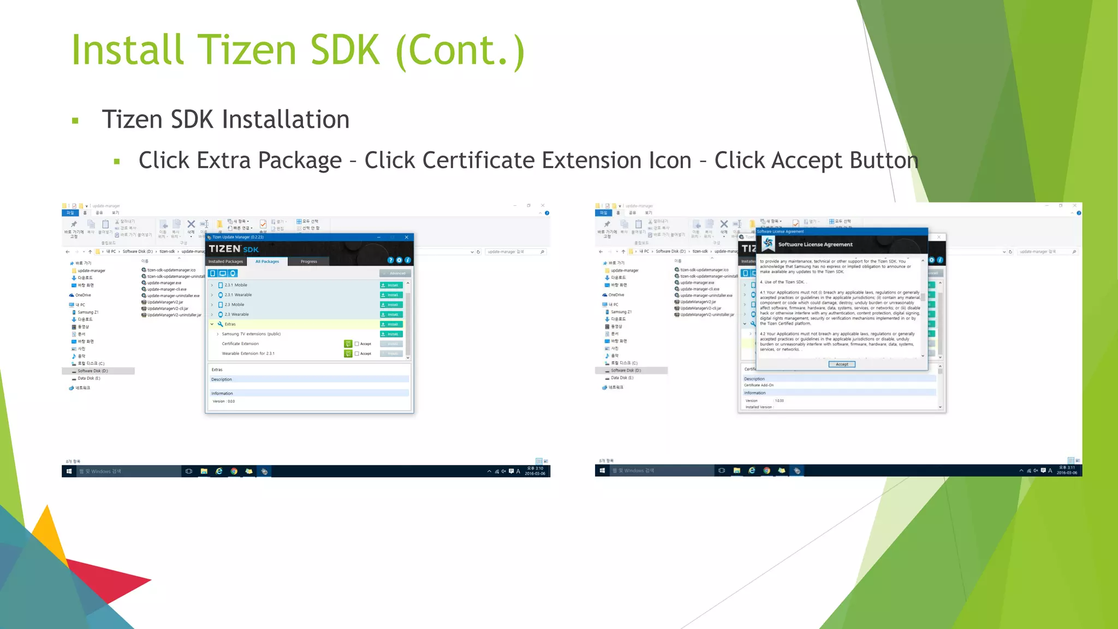
Task: Open the 공유 ribbon tab in left Explorer
Action: click(99, 213)
